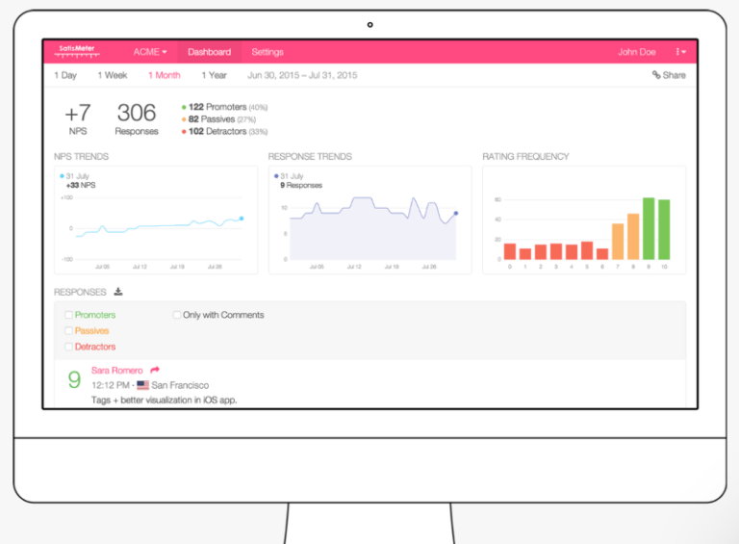Check the Only with Comments box
The width and height of the screenshot is (739, 544).
coord(177,315)
